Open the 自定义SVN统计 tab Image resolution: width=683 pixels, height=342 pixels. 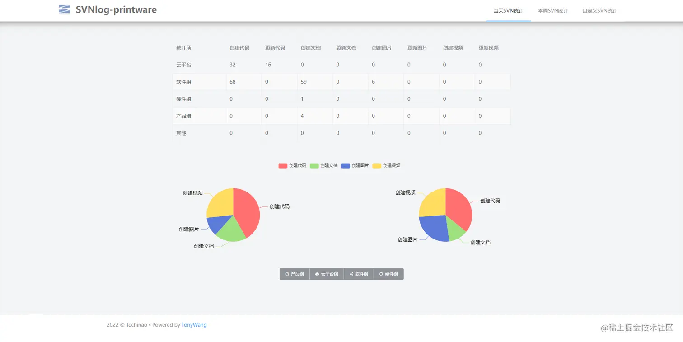(600, 10)
